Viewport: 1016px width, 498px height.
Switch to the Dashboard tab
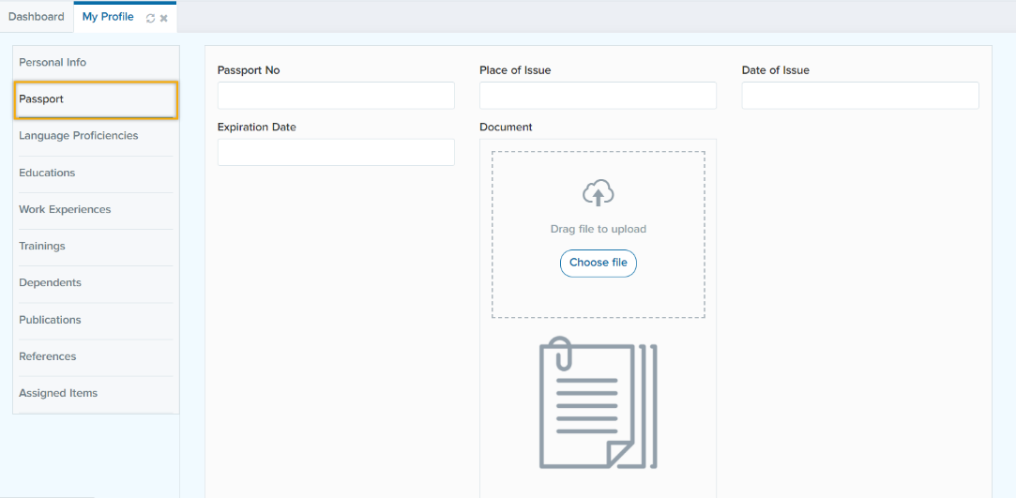(37, 17)
